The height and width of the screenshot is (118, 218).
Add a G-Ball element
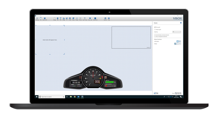coord(70,19)
